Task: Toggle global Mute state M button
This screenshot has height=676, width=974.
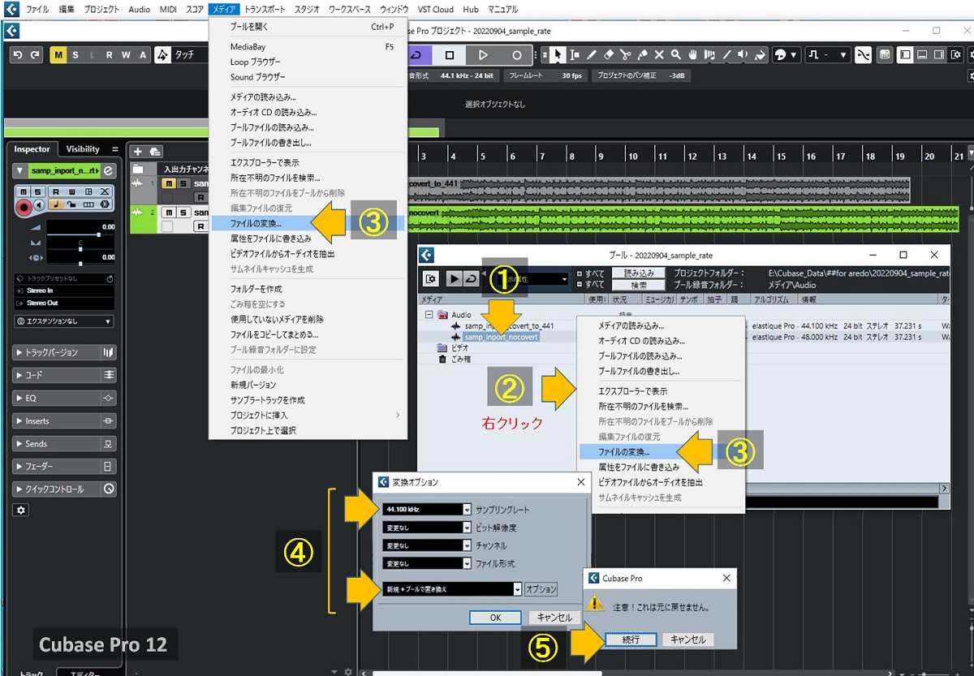Action: [58, 54]
